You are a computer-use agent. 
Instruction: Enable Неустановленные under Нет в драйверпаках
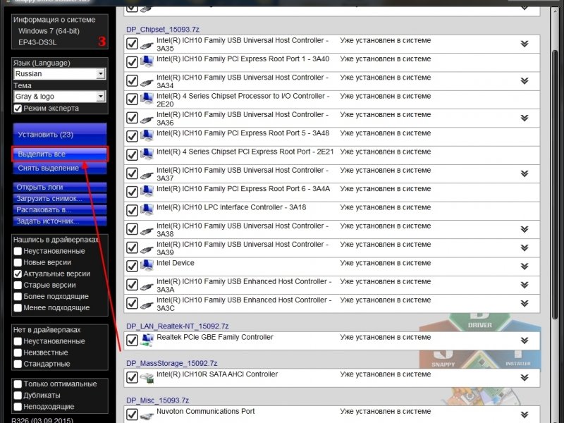coord(18,341)
